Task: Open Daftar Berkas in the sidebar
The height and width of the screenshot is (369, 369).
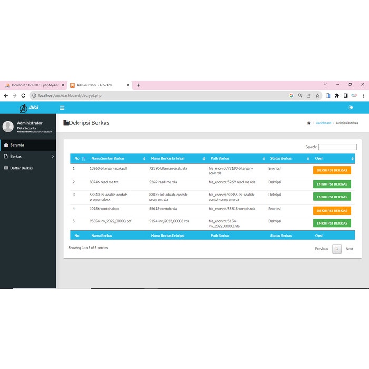Action: point(28,168)
